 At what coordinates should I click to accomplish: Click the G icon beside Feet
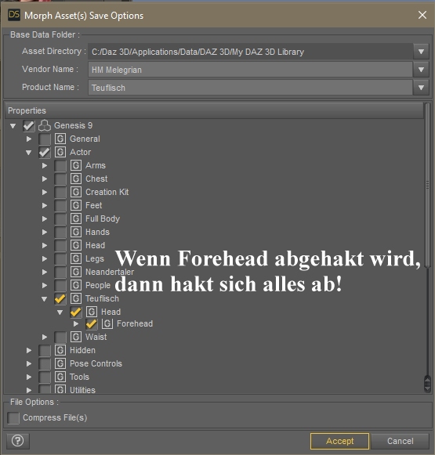(x=76, y=205)
